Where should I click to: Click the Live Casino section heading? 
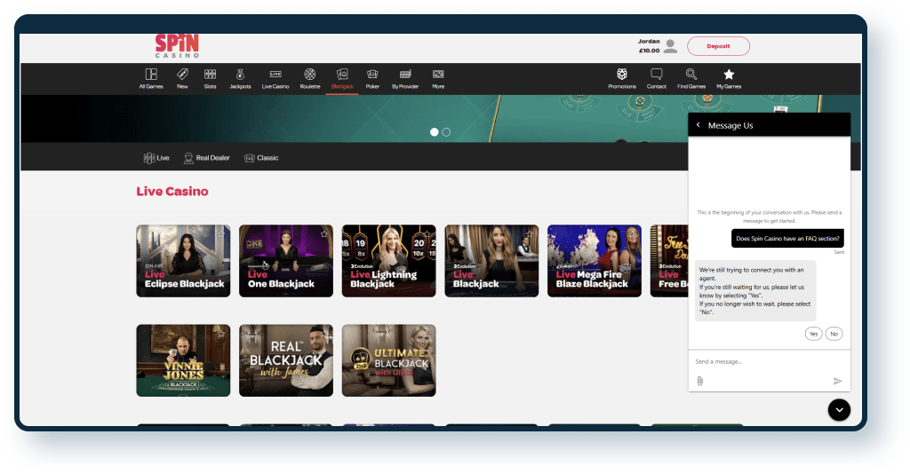172,191
